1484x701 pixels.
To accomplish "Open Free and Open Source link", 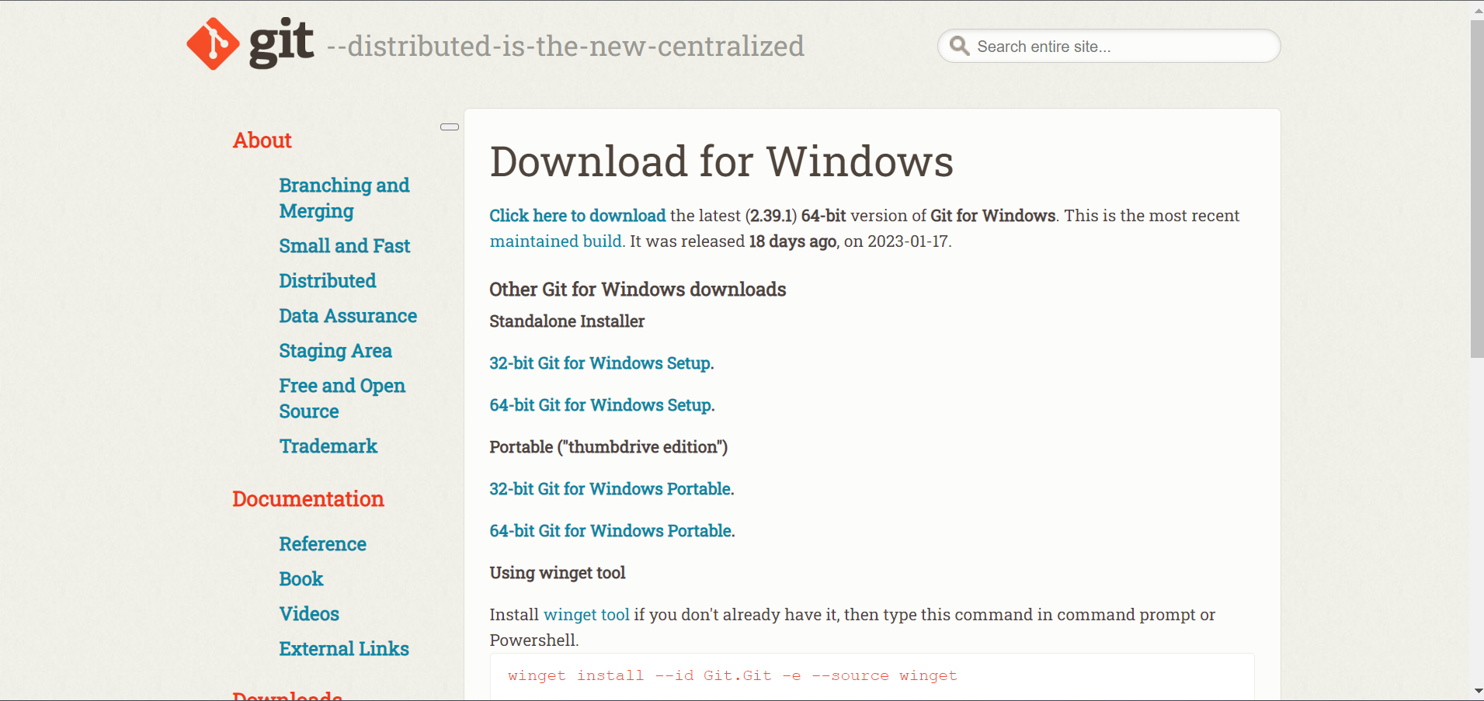I will [x=342, y=398].
